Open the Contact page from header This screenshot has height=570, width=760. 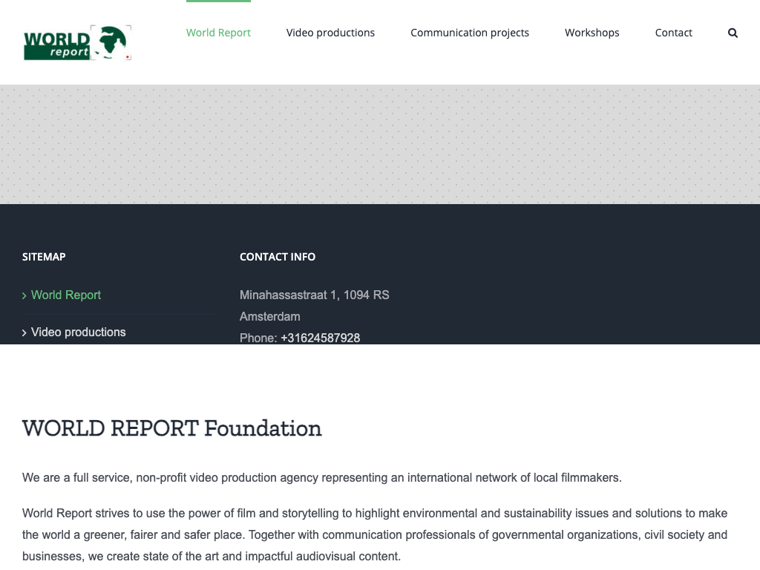pyautogui.click(x=673, y=33)
